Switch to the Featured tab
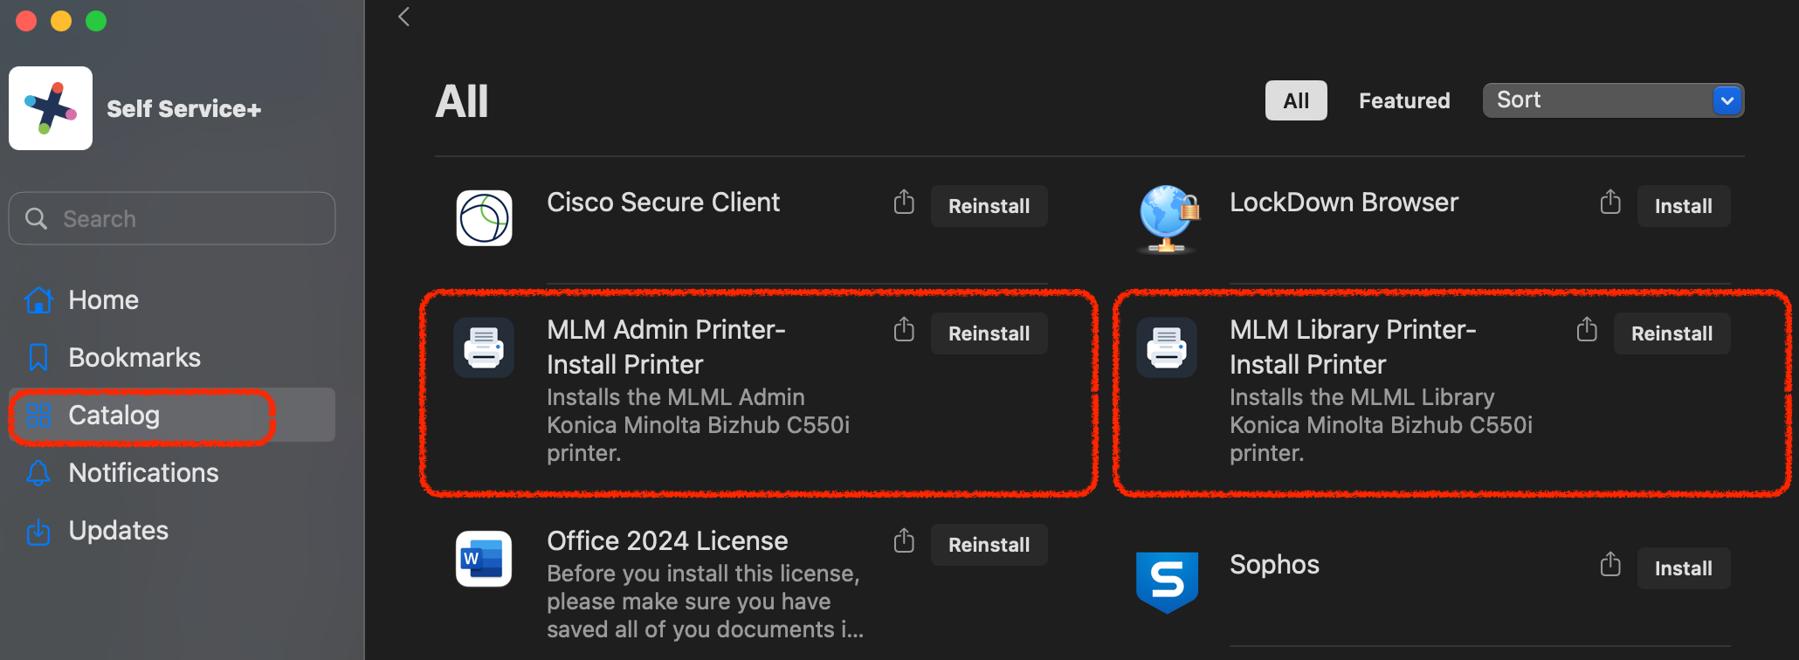This screenshot has width=1799, height=660. 1404,100
